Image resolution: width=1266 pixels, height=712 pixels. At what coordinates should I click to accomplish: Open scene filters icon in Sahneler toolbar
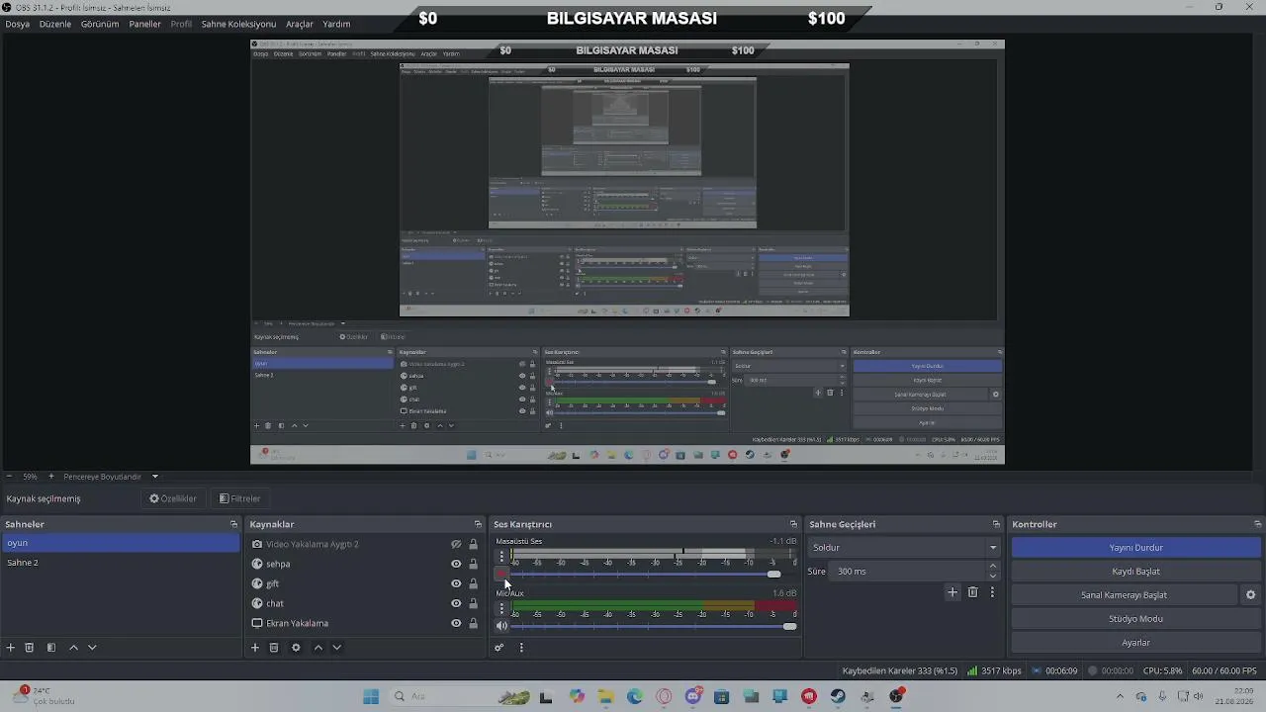(x=51, y=648)
